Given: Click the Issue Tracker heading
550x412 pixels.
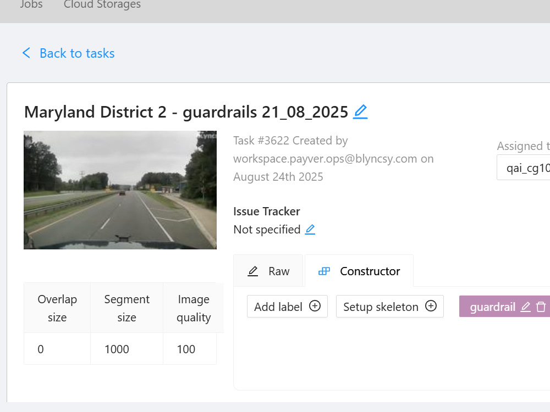Looking at the screenshot, I should click(x=267, y=211).
